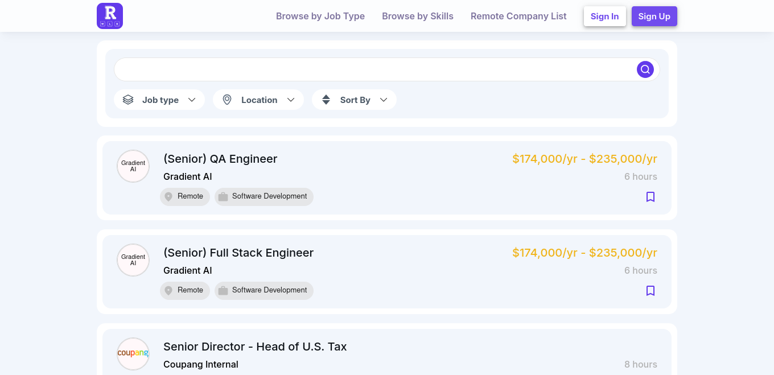
Task: Click salary range on QA Engineer card
Action: tap(584, 159)
